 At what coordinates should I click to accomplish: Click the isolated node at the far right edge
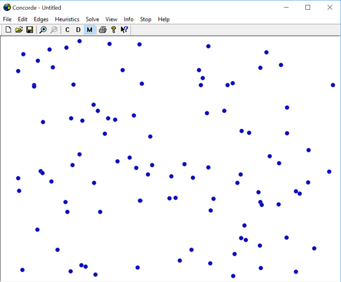[333, 85]
